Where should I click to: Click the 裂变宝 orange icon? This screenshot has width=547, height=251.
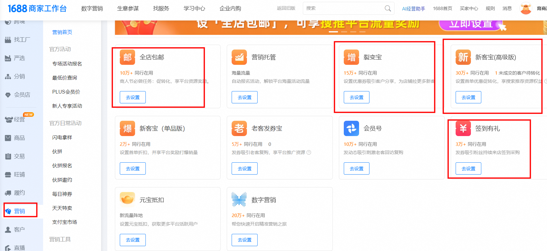coord(351,57)
